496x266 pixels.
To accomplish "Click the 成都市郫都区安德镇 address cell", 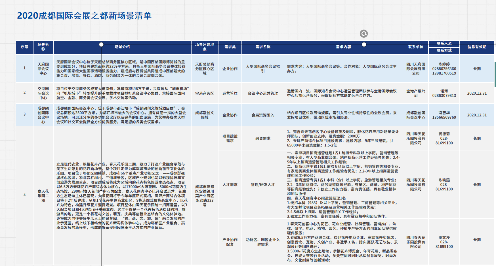I will coord(205,196).
